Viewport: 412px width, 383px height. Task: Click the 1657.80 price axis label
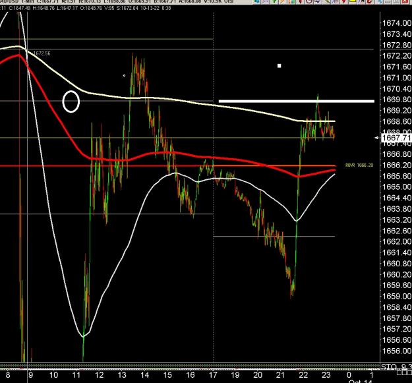point(396,318)
